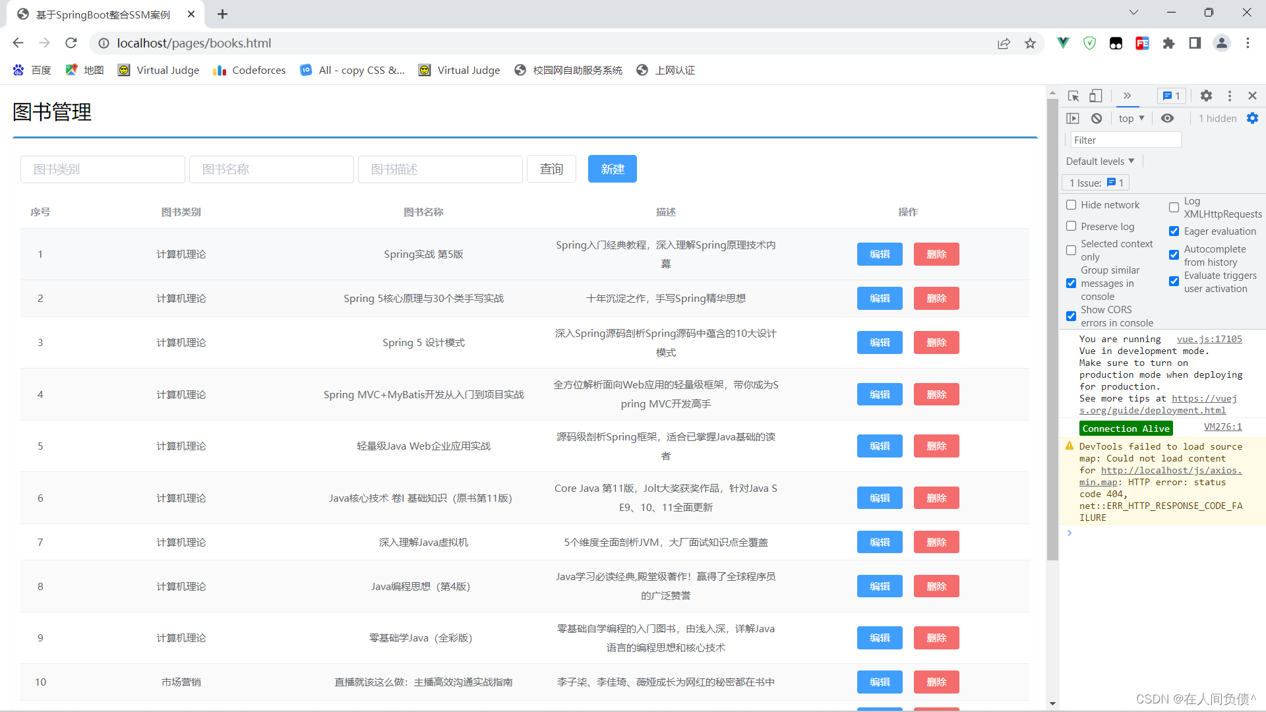Open Default levels dropdown

click(1100, 162)
